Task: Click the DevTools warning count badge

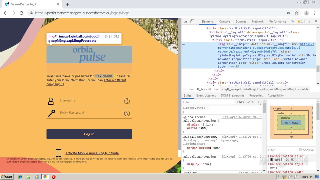Action: [300, 21]
